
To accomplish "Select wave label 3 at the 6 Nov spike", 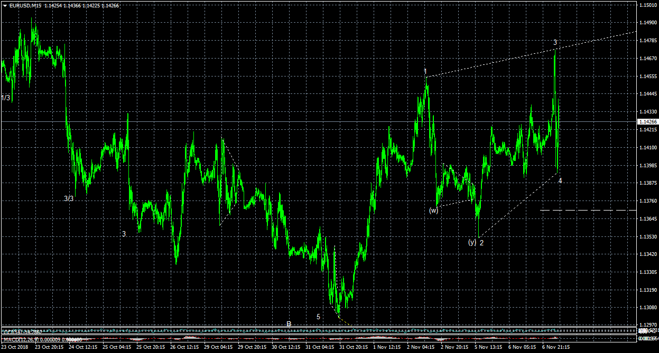I will pos(555,42).
